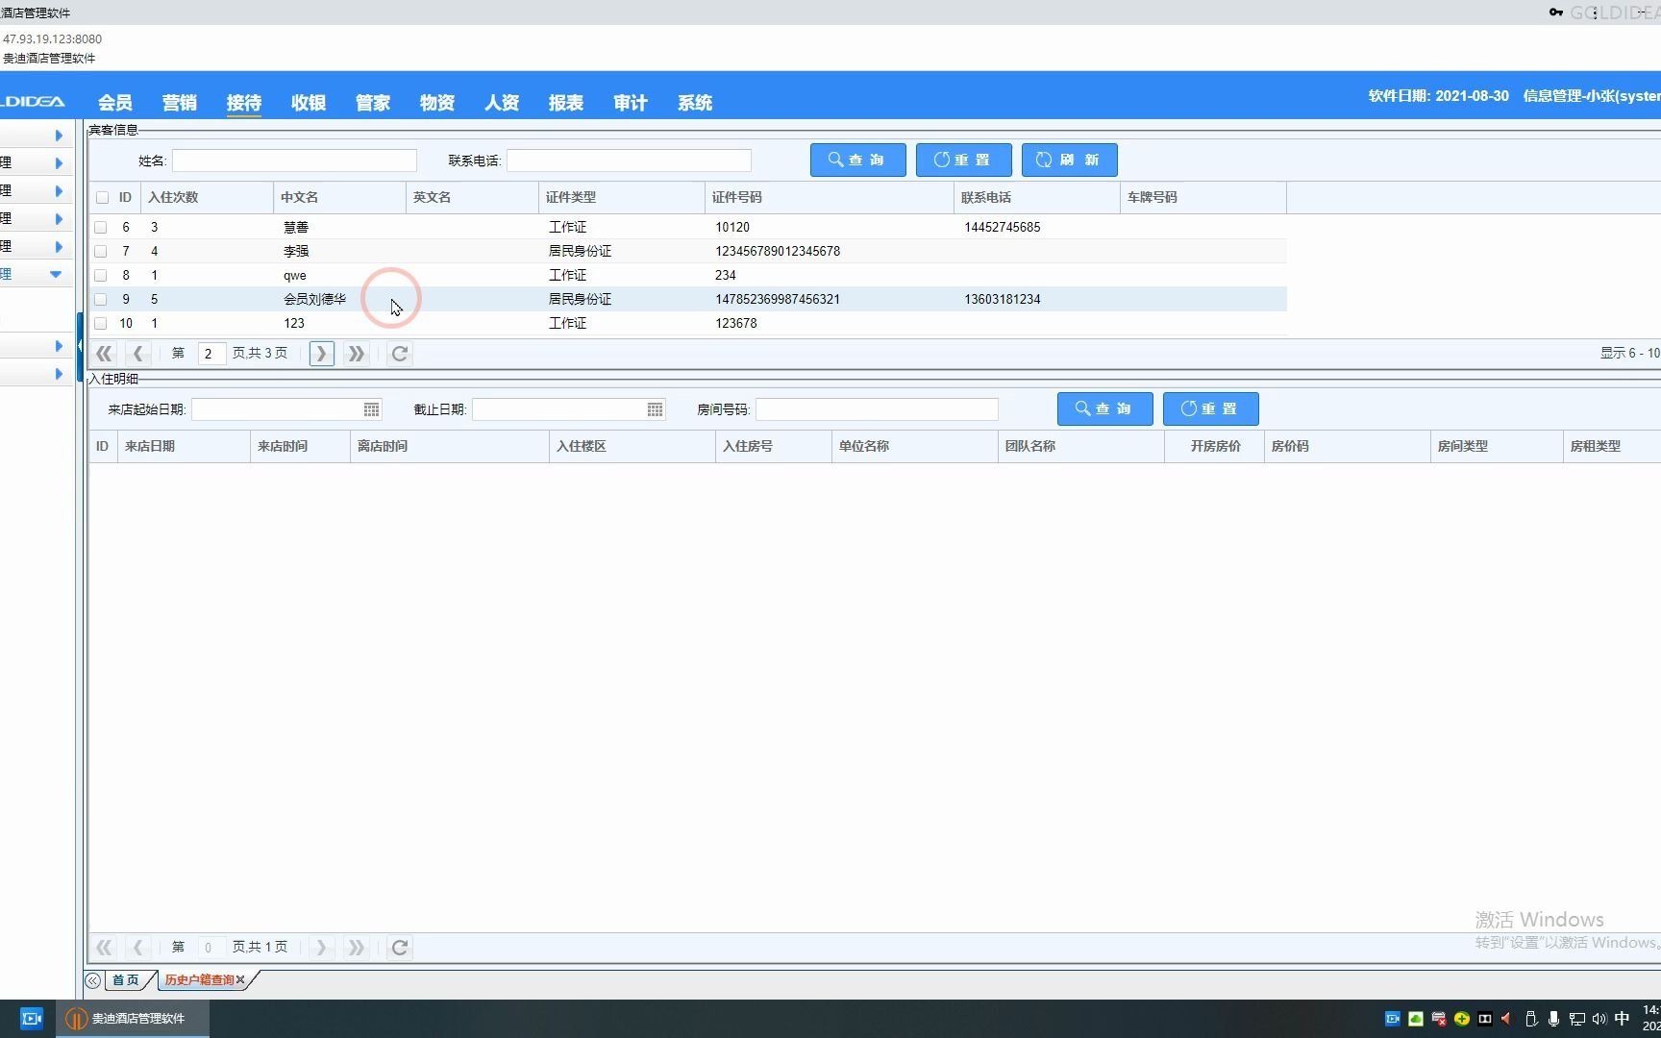
Task: Open the 报表 menu
Action: tap(566, 103)
